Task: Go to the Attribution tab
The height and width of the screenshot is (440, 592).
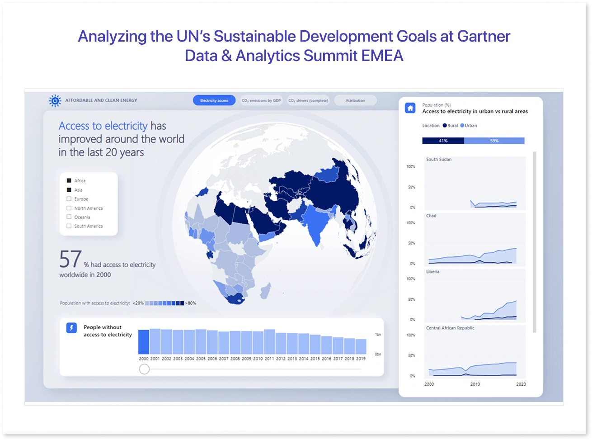Action: 355,100
